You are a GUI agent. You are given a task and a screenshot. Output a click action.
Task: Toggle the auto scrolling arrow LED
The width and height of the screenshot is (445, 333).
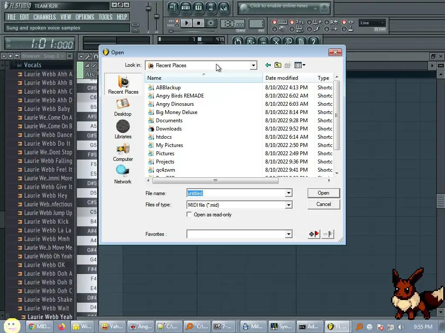pos(327,29)
